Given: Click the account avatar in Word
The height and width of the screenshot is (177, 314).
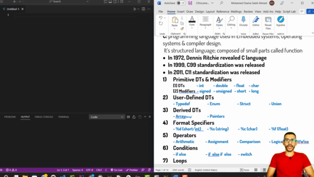Looking at the screenshot, I should 272,3.
